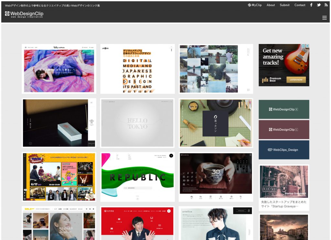Open the Facebook icon in the header

click(x=311, y=5)
